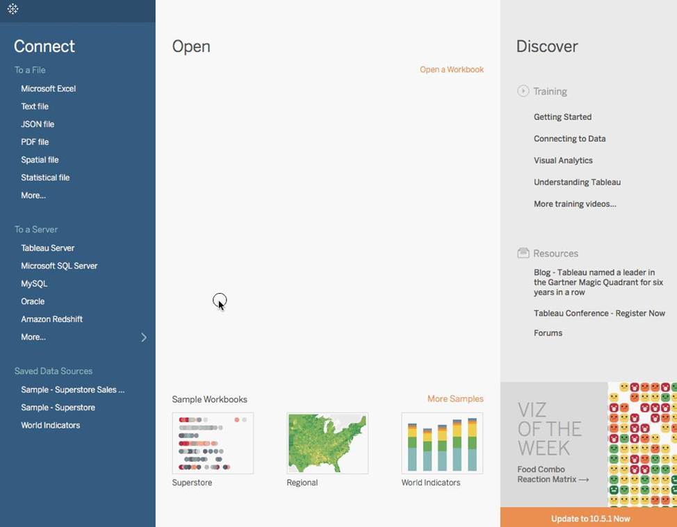Click the Resources icon in Discover
The width and height of the screenshot is (677, 527).
(x=523, y=253)
